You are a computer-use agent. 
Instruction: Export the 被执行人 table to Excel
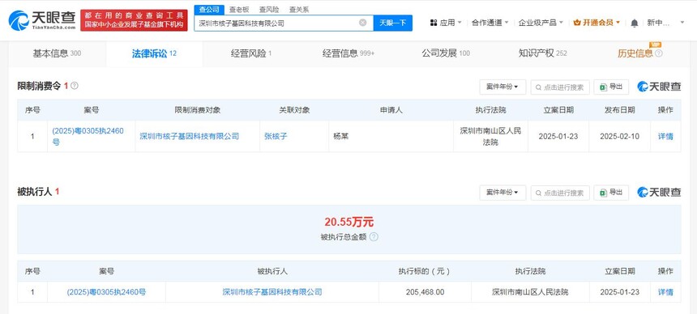pyautogui.click(x=611, y=193)
